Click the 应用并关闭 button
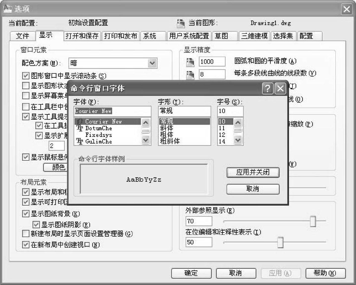356x285 pixels. coord(253,172)
